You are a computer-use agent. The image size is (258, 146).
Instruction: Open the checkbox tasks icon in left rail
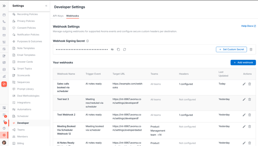(x=4, y=28)
